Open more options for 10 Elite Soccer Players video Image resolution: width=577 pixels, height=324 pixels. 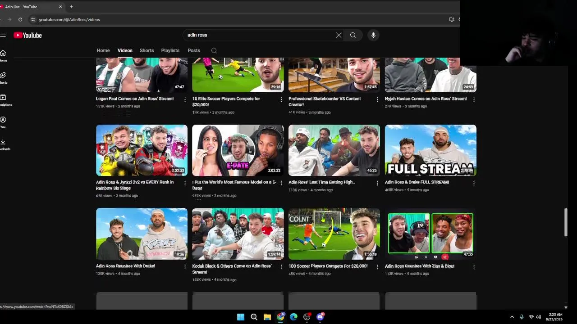click(x=281, y=99)
